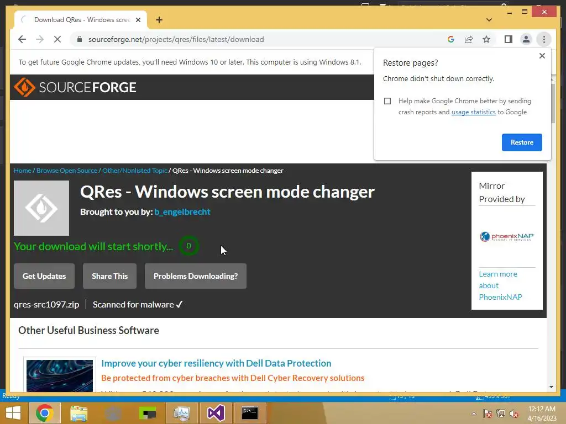Click the download countdown circle
The height and width of the screenshot is (424, 566).
(188, 246)
